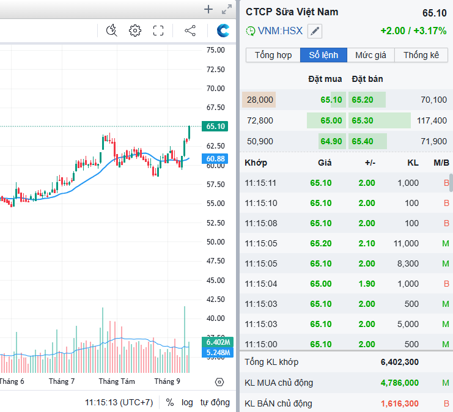
Task: Open axis settings hexagon icon below chart
Action: [219, 382]
